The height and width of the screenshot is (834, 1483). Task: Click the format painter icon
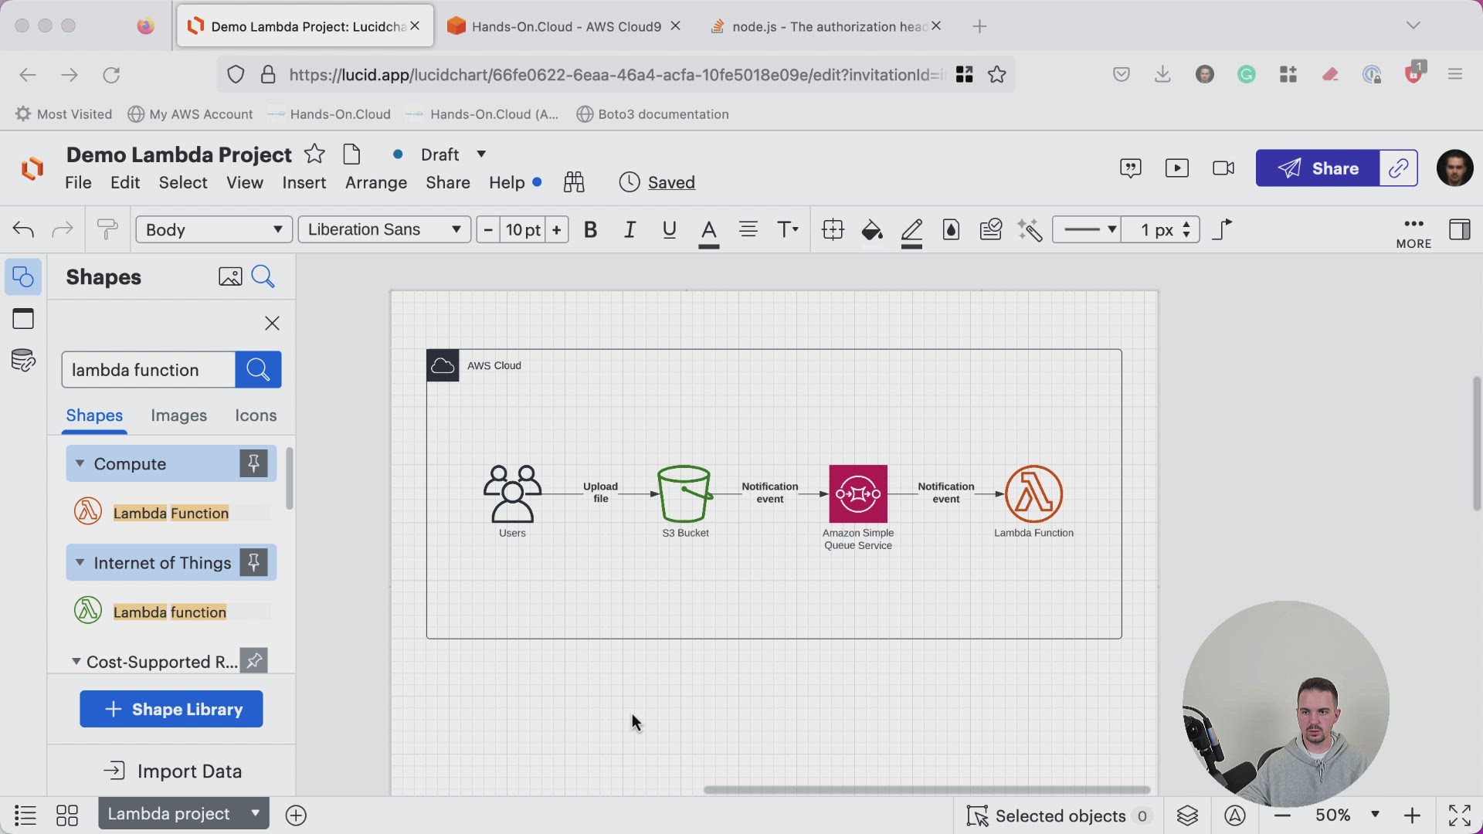click(107, 230)
